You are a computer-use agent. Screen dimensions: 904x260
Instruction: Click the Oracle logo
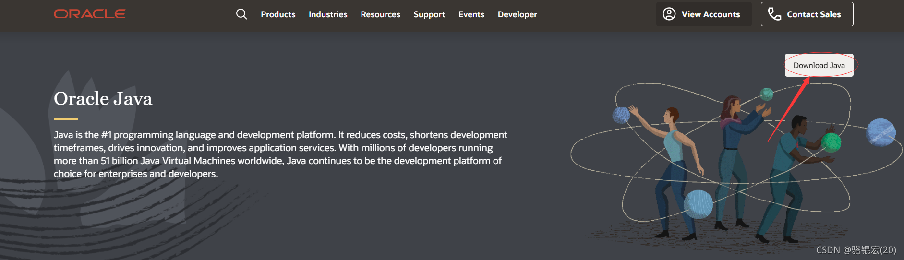coord(90,14)
